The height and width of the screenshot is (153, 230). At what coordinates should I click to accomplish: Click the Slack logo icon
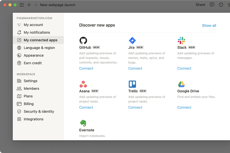[x=181, y=40]
